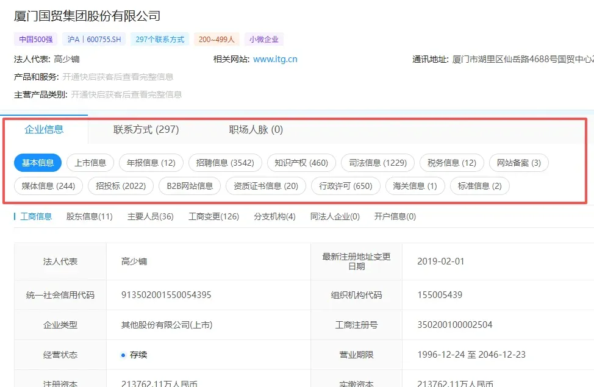Screen dimensions: 594x387
Task: Click the 工商注册号 label cell
Action: pyautogui.click(x=357, y=325)
